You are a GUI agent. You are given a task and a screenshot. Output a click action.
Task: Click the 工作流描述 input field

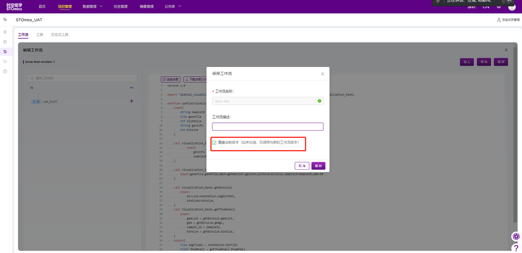point(268,127)
